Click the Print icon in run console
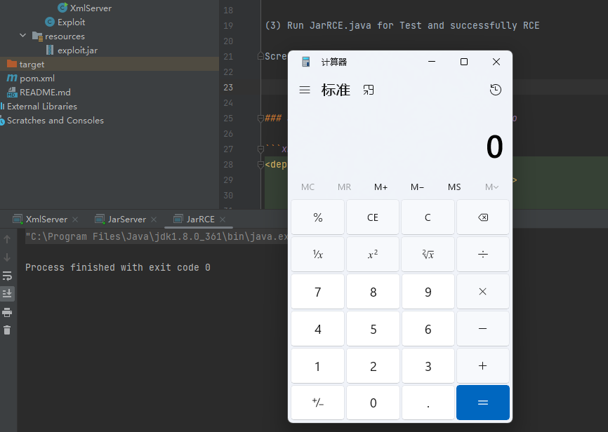 pyautogui.click(x=7, y=312)
